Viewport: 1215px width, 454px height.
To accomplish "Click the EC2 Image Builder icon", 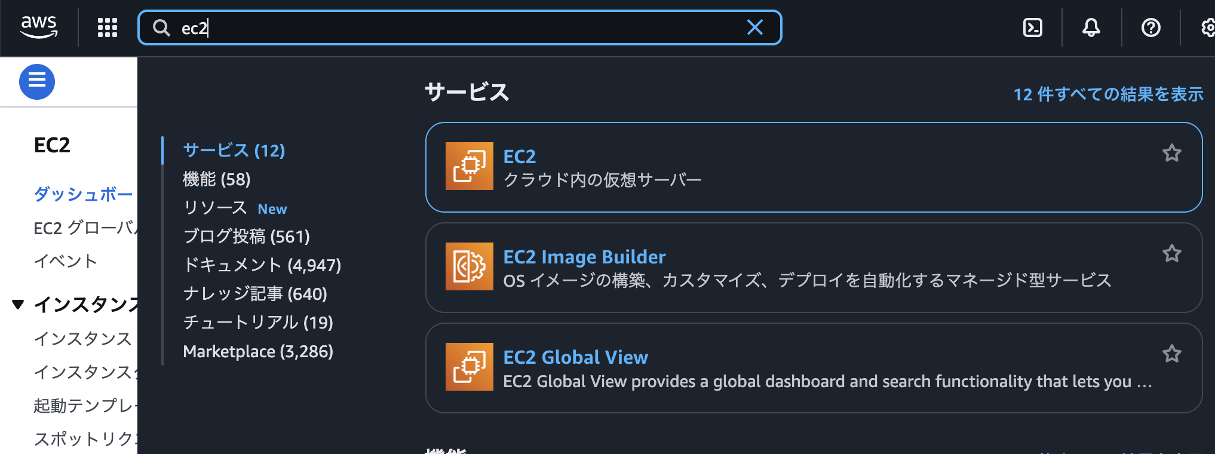I will tap(470, 266).
